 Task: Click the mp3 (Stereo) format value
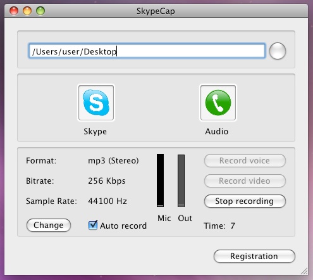coord(113,161)
